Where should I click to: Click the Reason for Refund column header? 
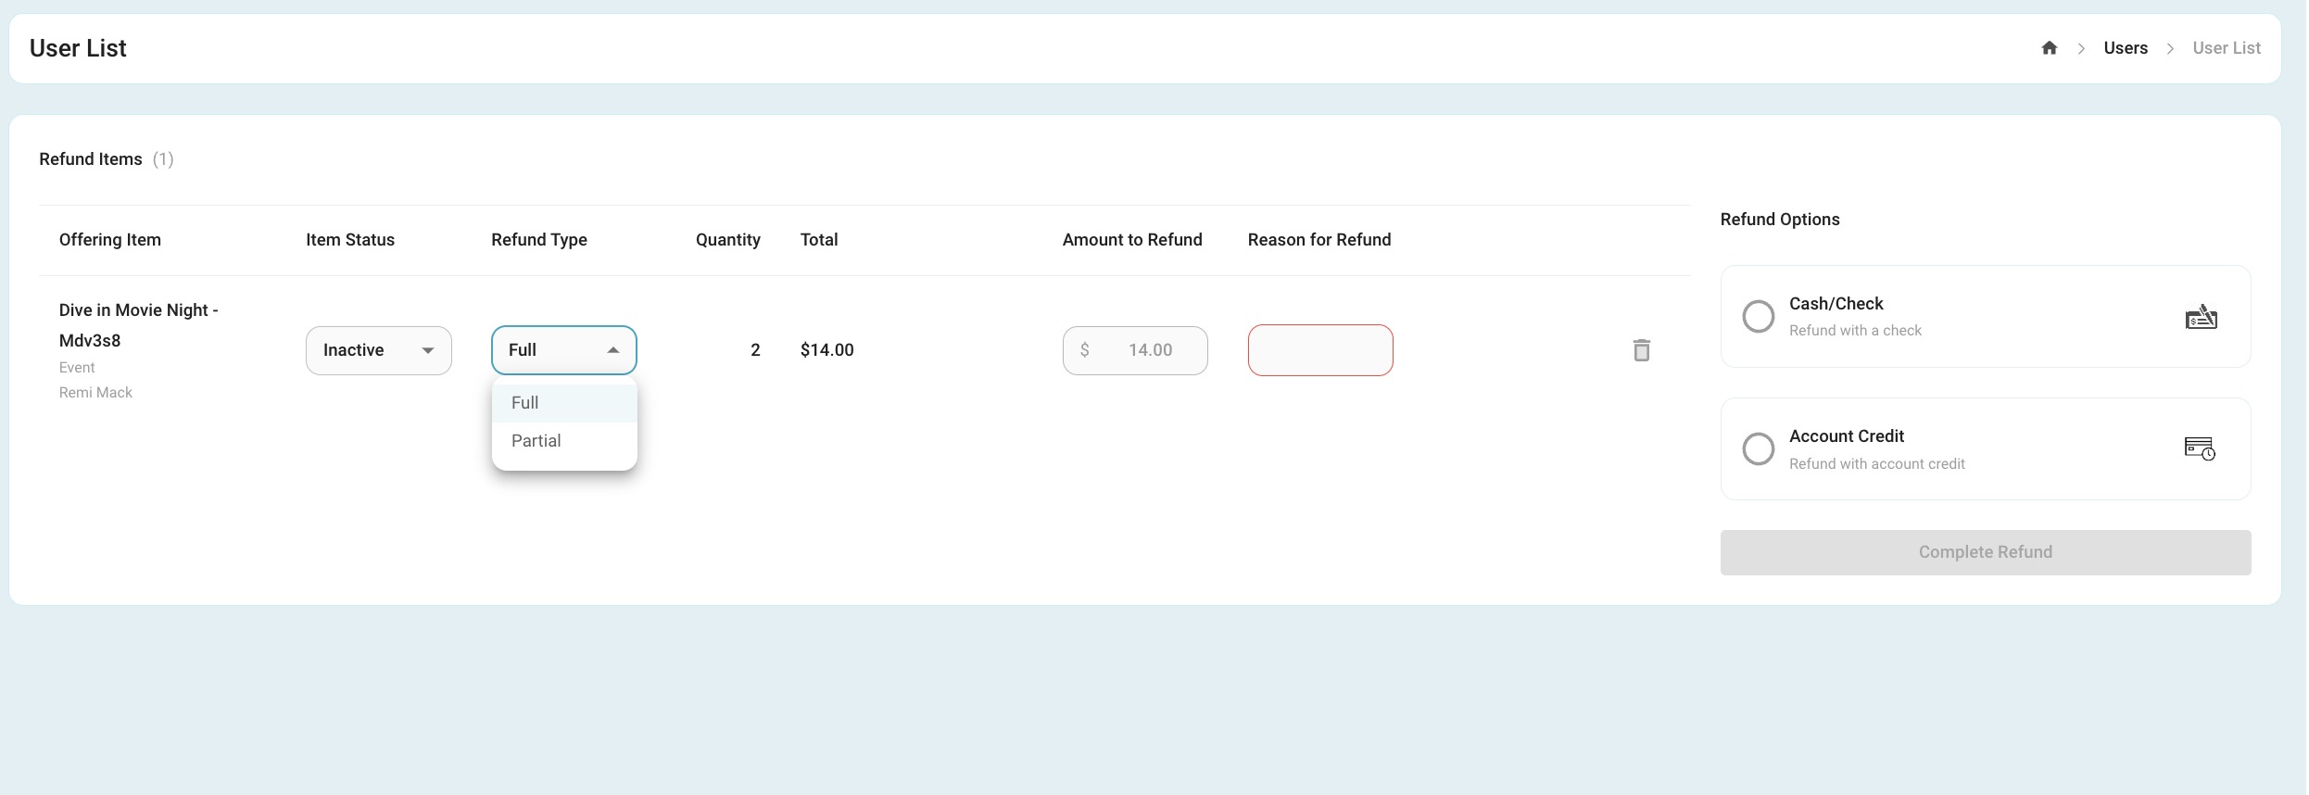pyautogui.click(x=1319, y=240)
